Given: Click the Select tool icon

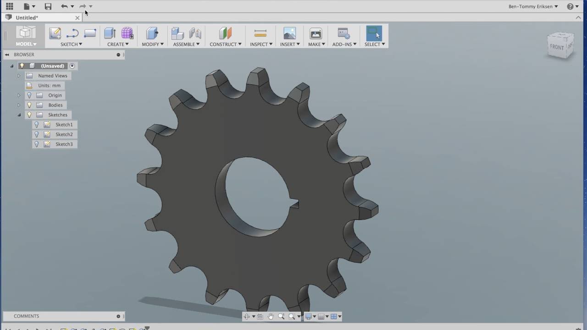Looking at the screenshot, I should [x=374, y=33].
